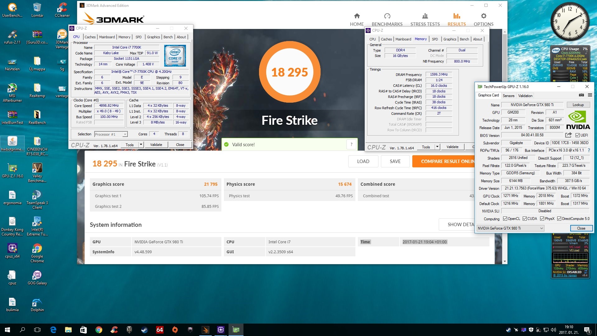Toggle the OpenCL checkbox
The width and height of the screenshot is (597, 336).
505,219
